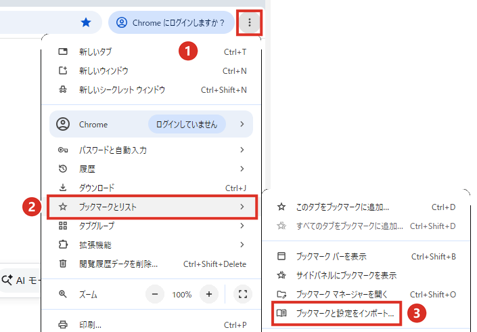The height and width of the screenshot is (332, 477).
Task: Click the 'Chrome にログインしますか？' sign-in chip
Action: (x=171, y=22)
